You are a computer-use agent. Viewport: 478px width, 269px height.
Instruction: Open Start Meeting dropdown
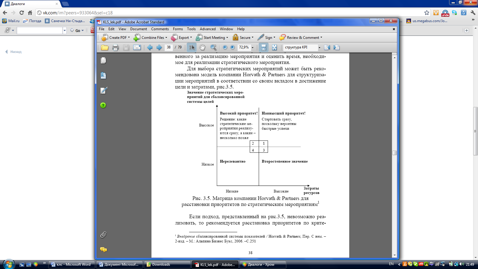(212, 37)
